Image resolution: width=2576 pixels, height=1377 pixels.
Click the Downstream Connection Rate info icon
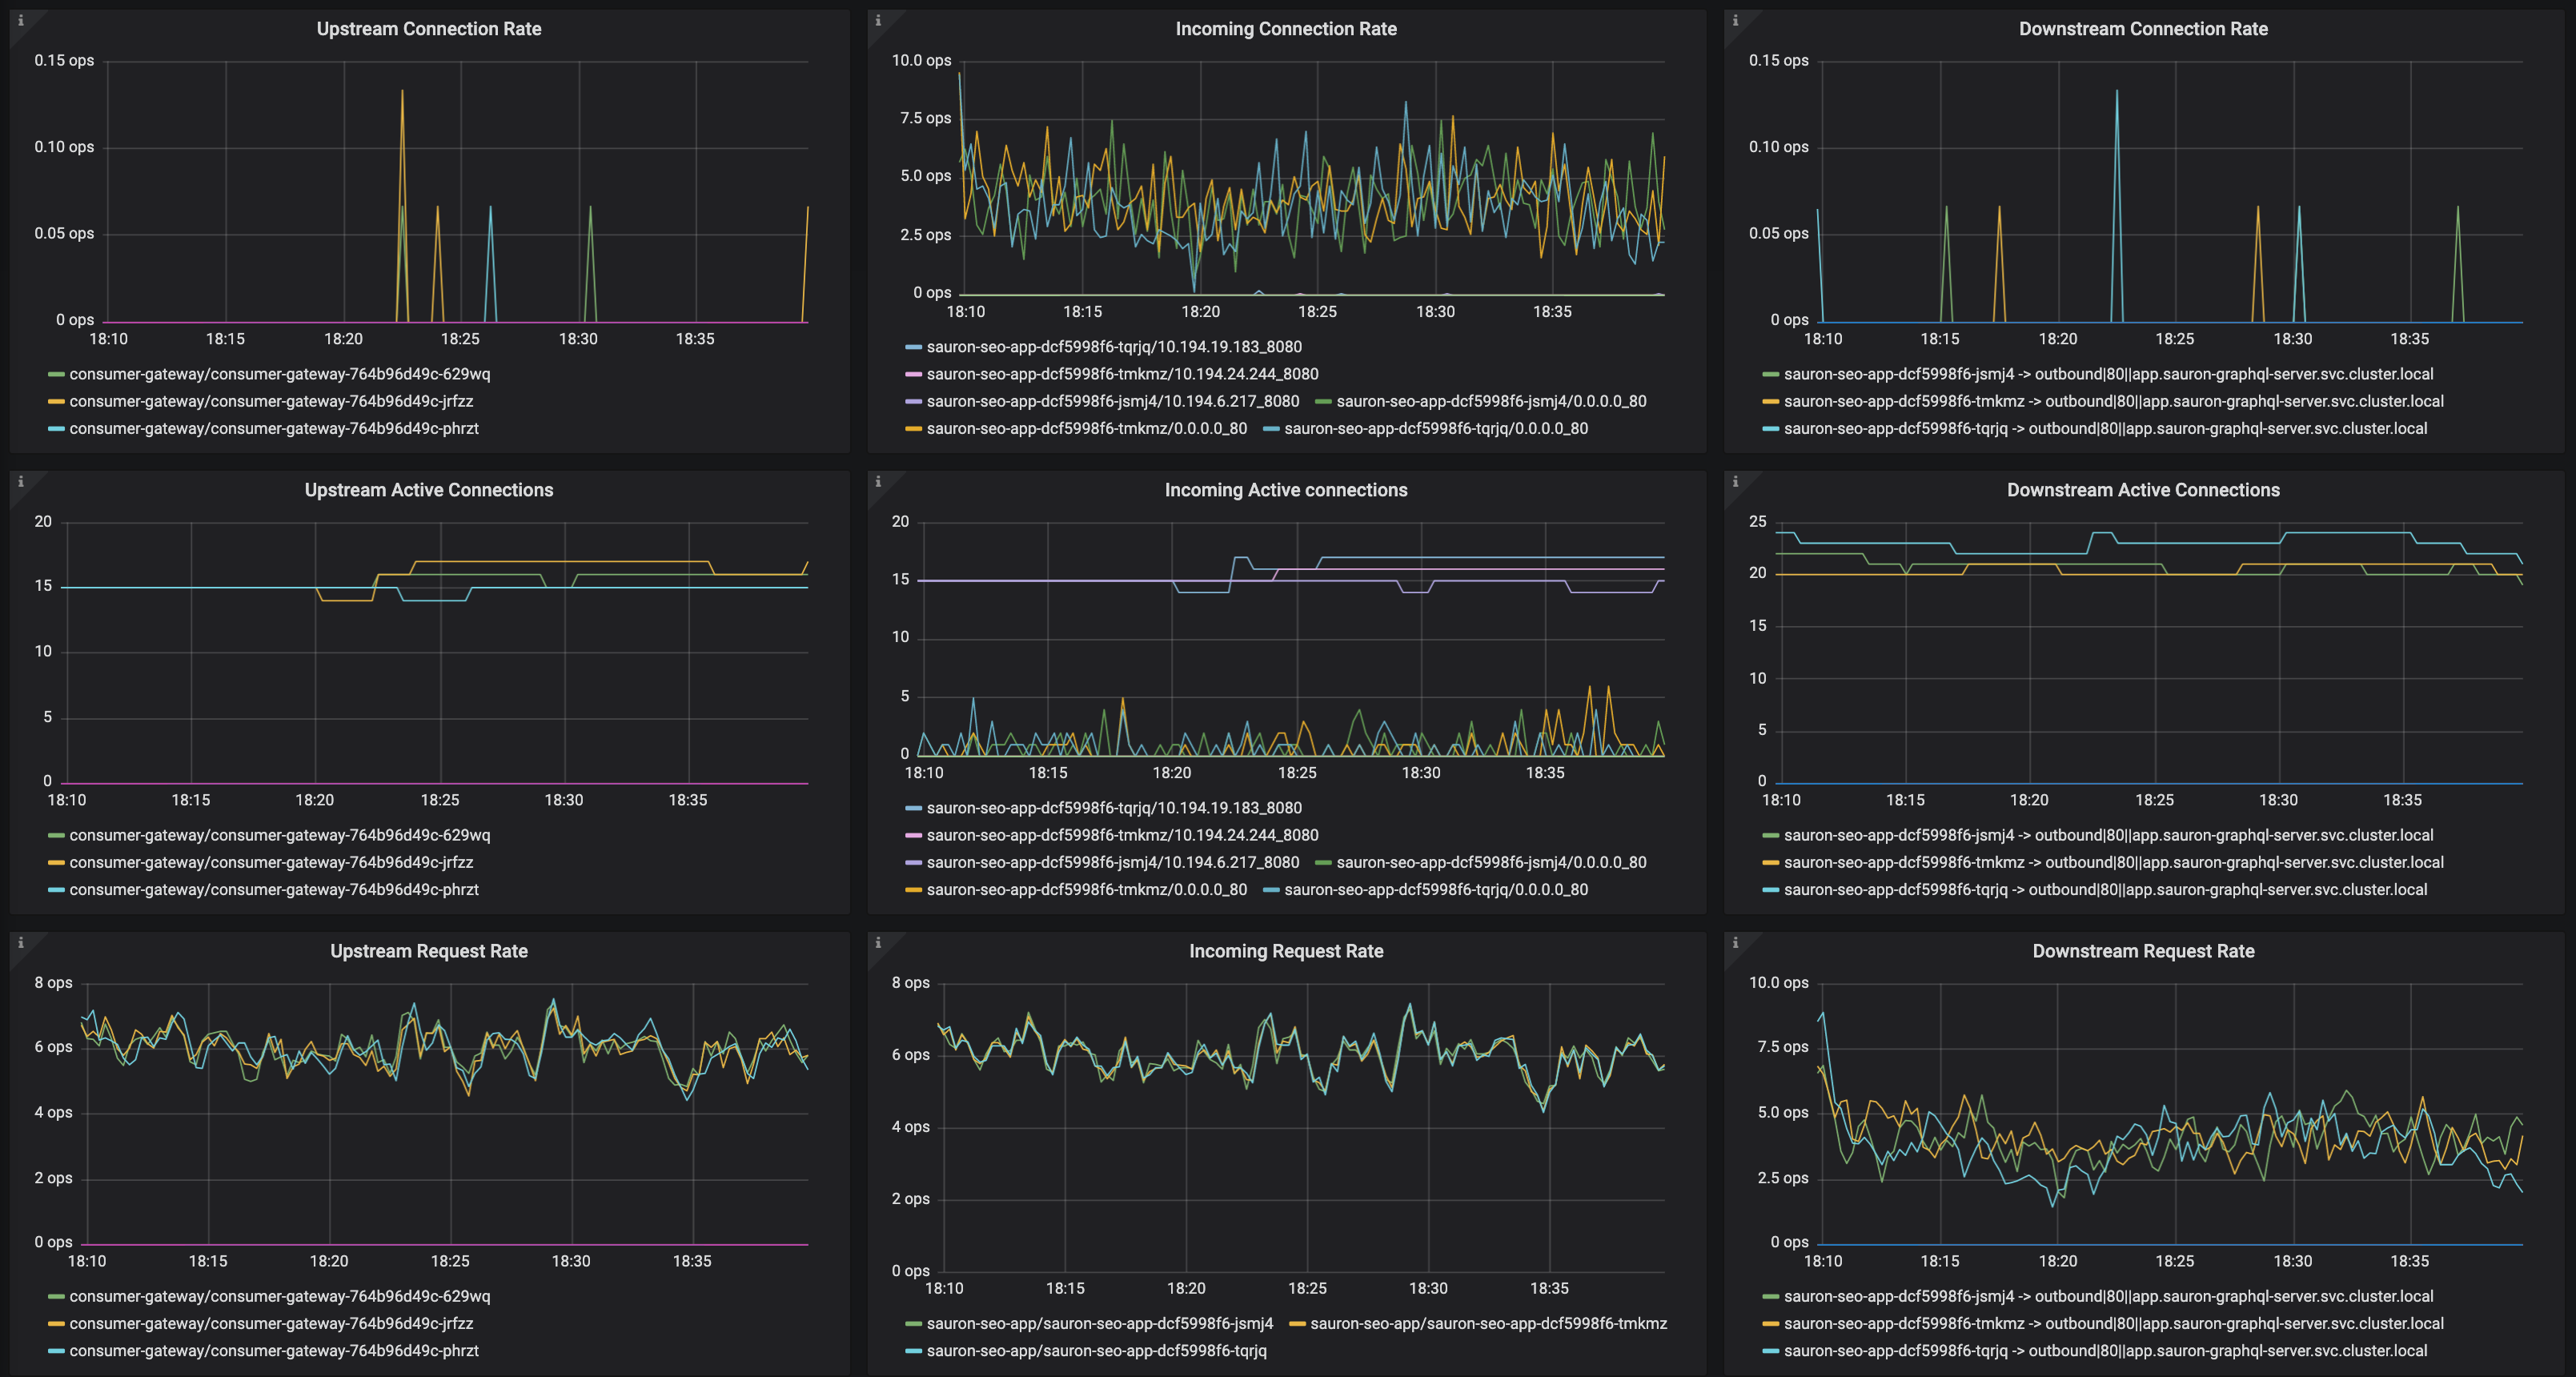click(x=1735, y=20)
